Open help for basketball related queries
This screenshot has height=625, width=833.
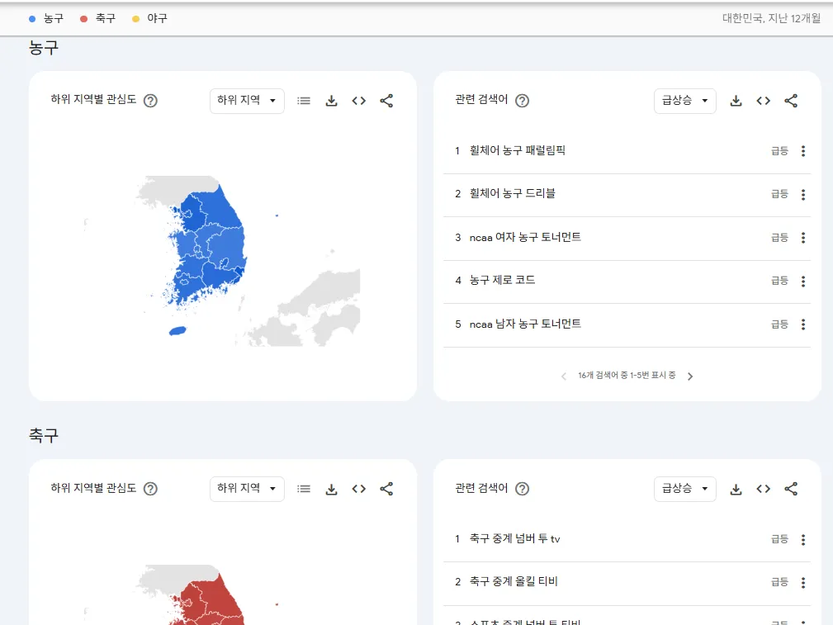click(523, 101)
